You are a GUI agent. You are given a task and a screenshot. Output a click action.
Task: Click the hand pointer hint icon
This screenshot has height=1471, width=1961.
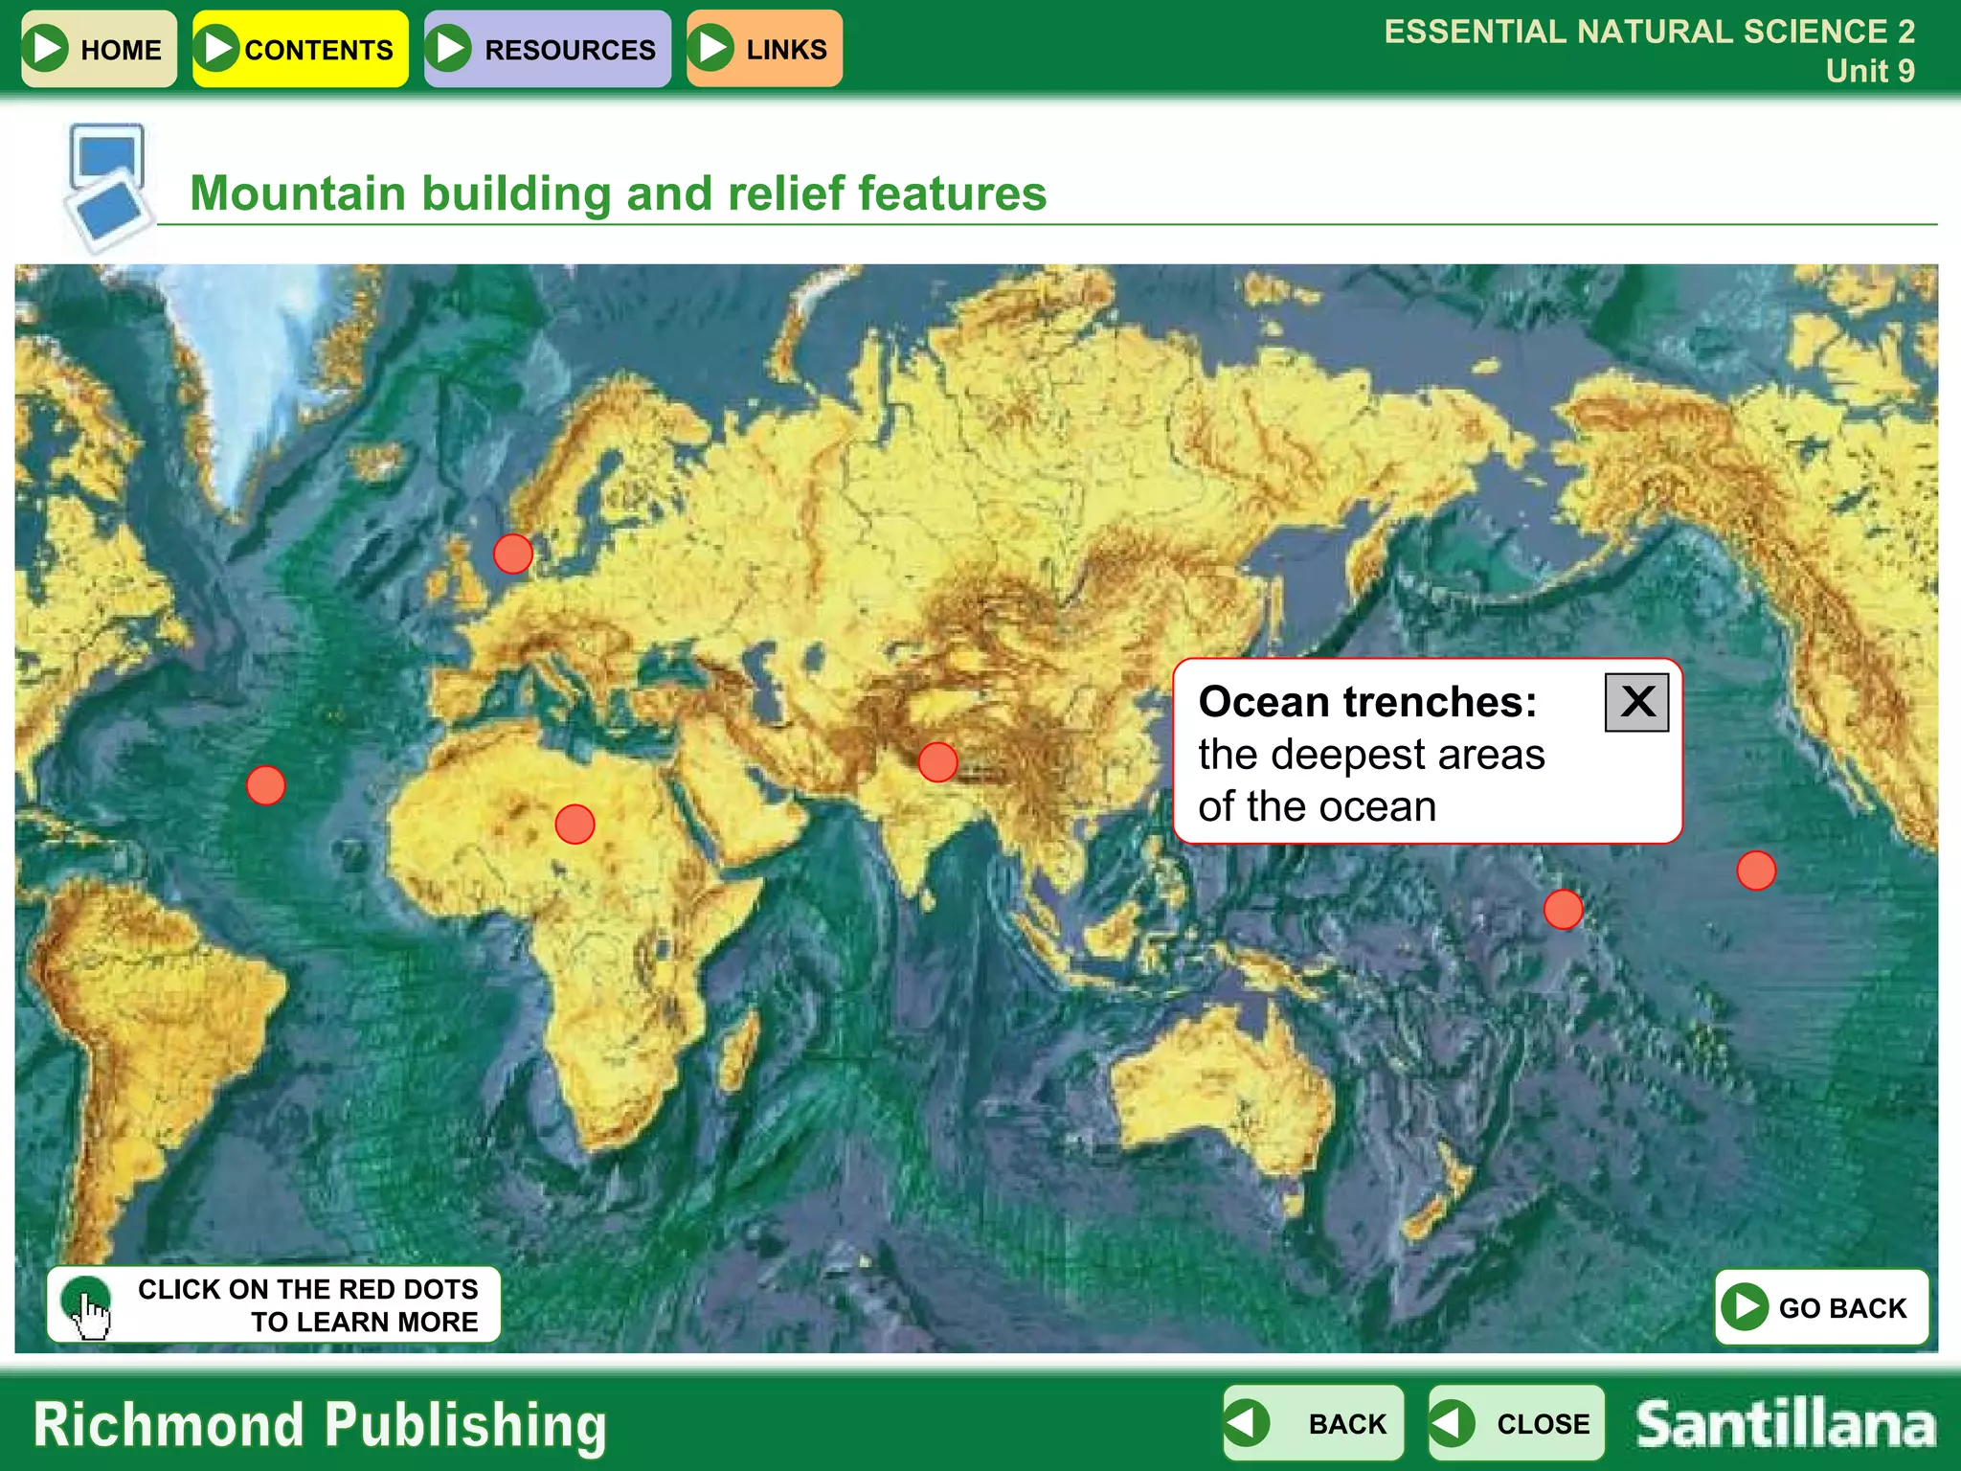87,1306
